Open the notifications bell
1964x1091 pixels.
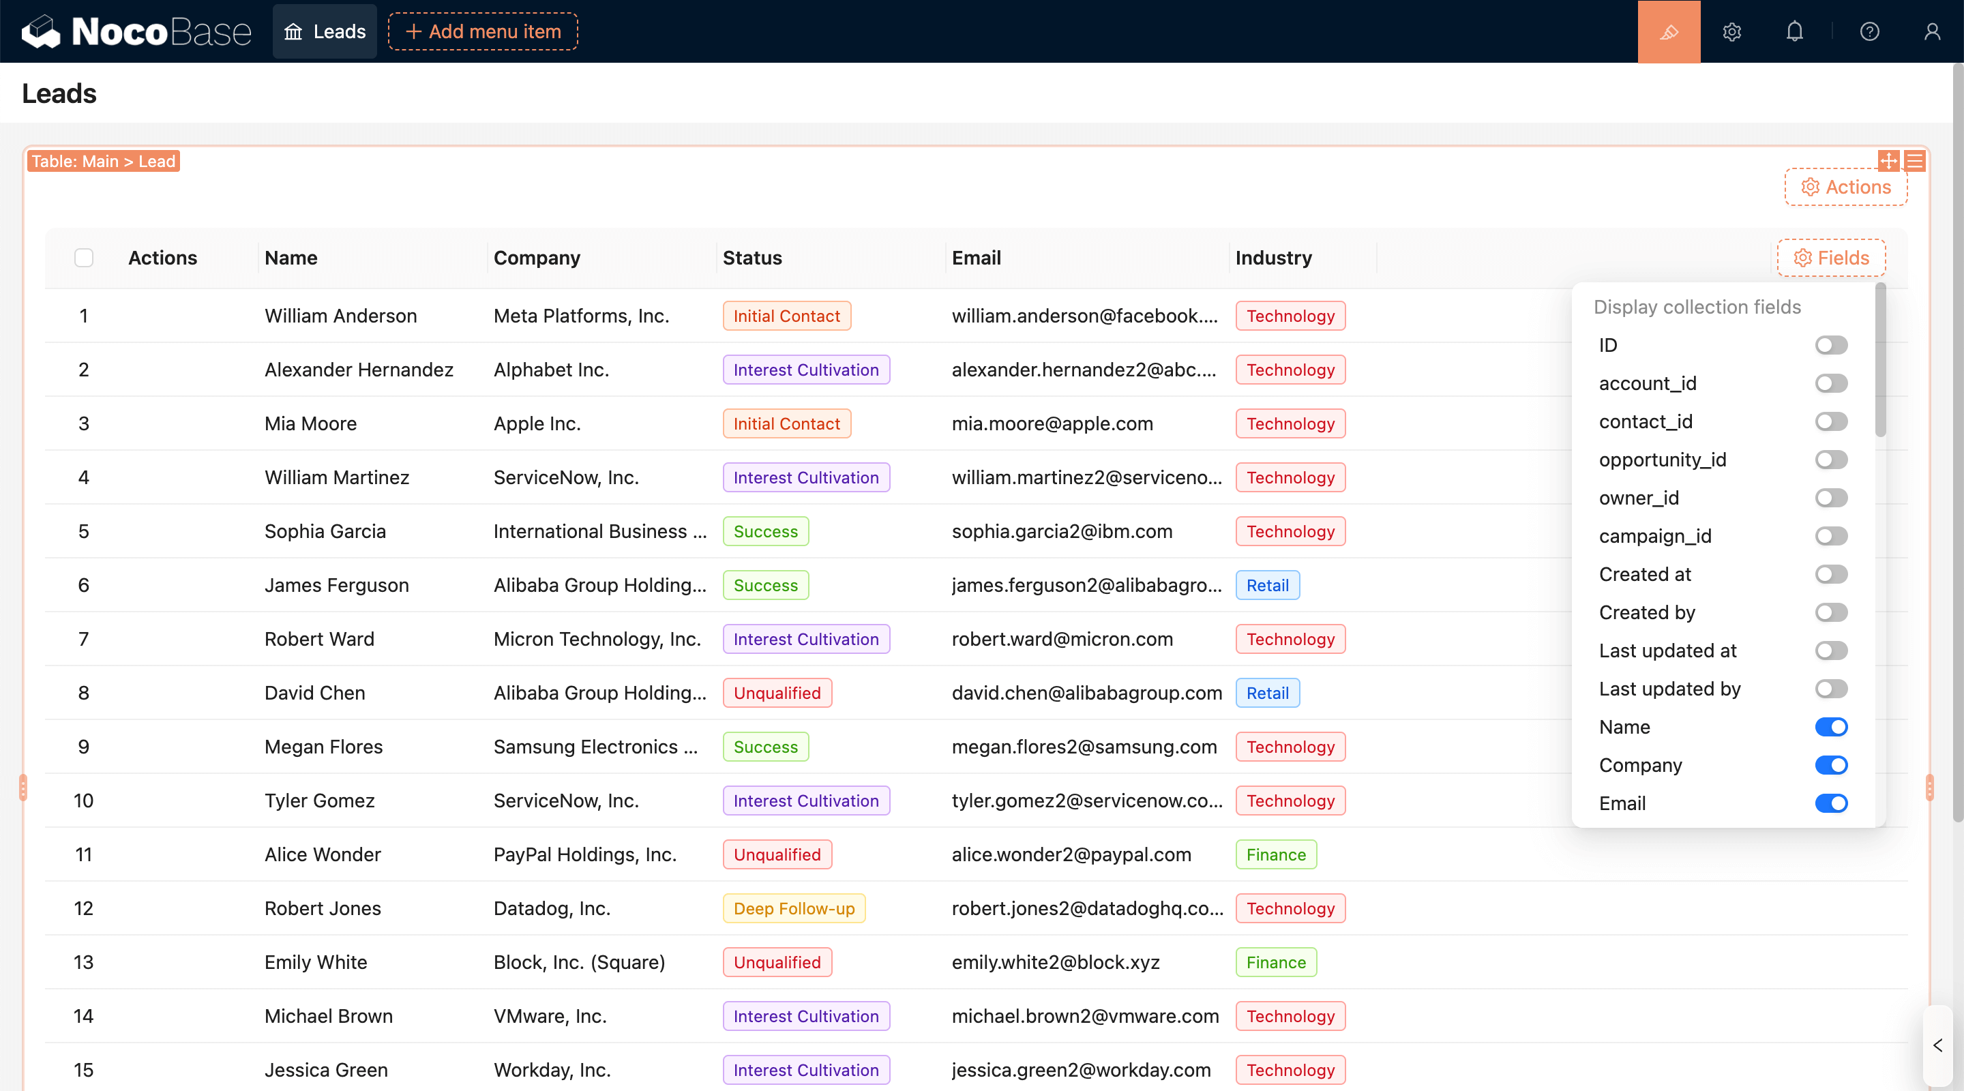(1794, 31)
